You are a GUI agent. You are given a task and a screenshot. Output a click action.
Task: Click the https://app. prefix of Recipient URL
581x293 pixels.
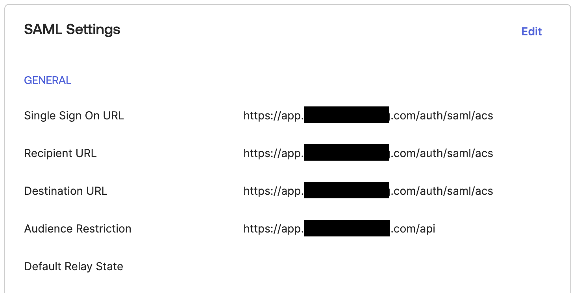pos(274,153)
